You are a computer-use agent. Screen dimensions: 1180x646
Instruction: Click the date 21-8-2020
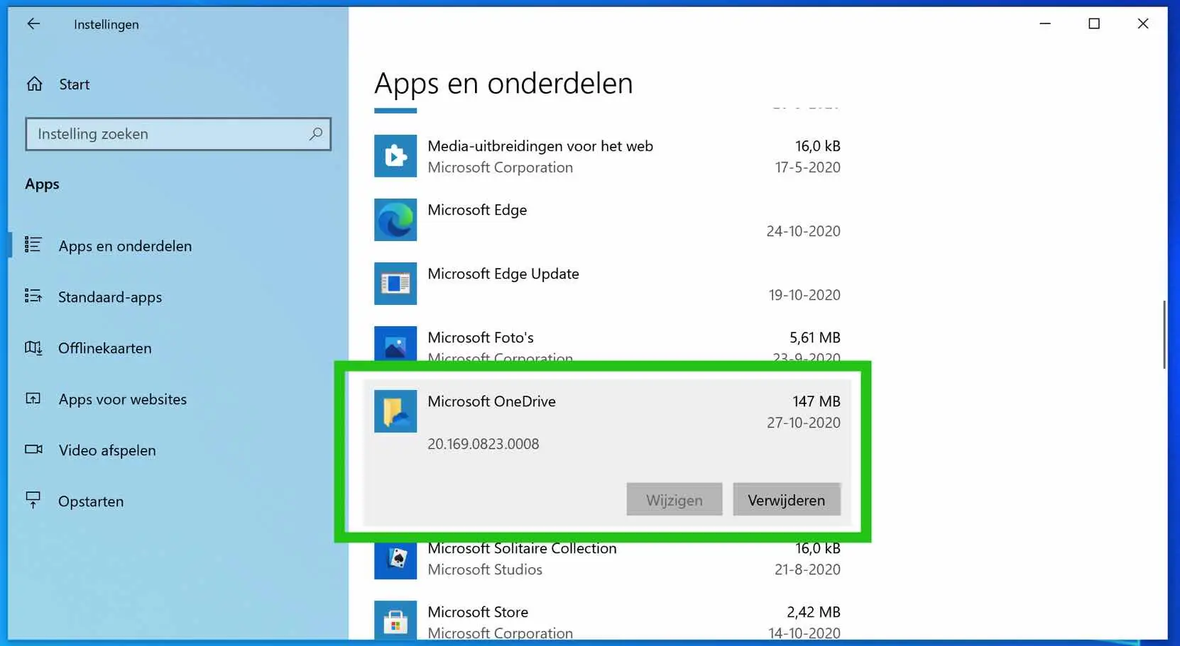(x=808, y=569)
